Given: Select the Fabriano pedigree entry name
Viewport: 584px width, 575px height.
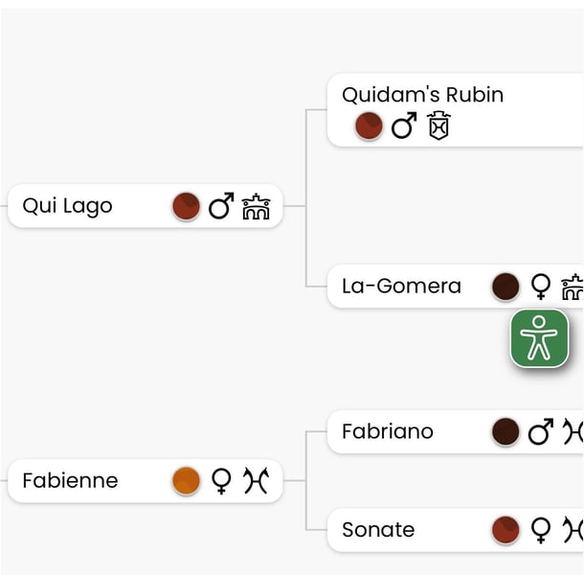Looking at the screenshot, I should 387,432.
